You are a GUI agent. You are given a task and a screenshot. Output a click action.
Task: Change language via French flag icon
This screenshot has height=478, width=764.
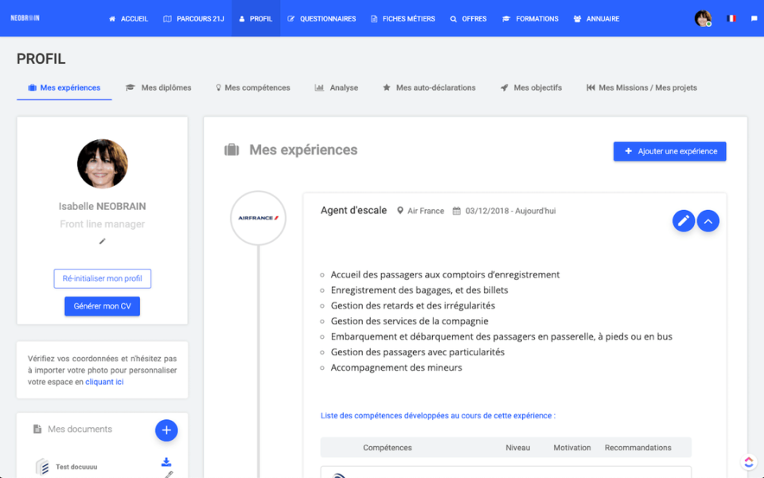coord(731,18)
